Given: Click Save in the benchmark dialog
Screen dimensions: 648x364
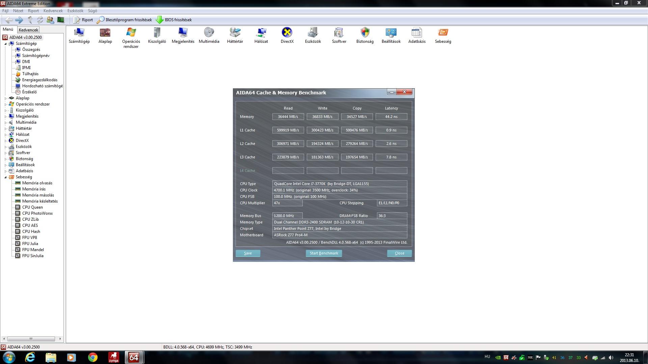Looking at the screenshot, I should pyautogui.click(x=248, y=253).
